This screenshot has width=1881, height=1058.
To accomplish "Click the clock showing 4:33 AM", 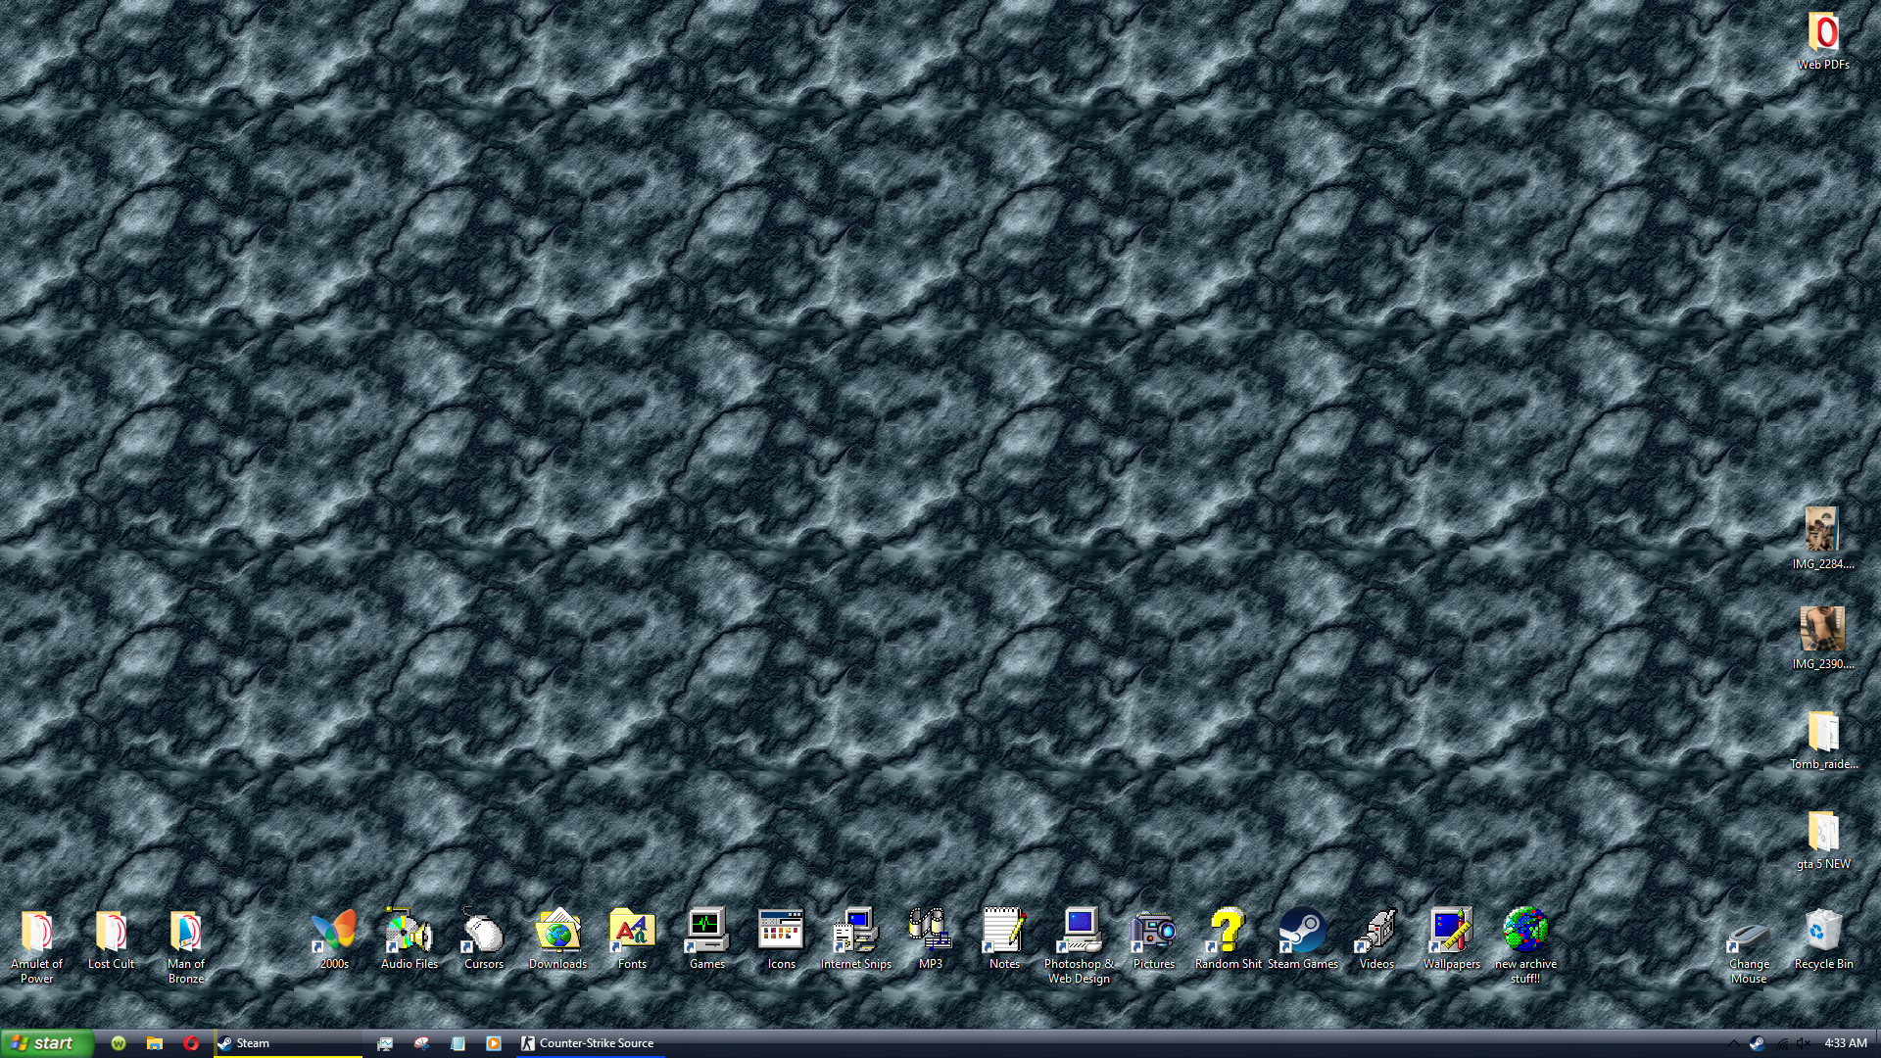I will pyautogui.click(x=1846, y=1043).
